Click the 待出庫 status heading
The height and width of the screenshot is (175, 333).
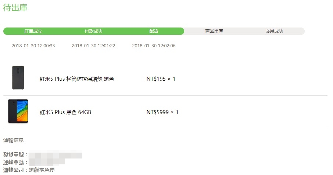pyautogui.click(x=15, y=8)
